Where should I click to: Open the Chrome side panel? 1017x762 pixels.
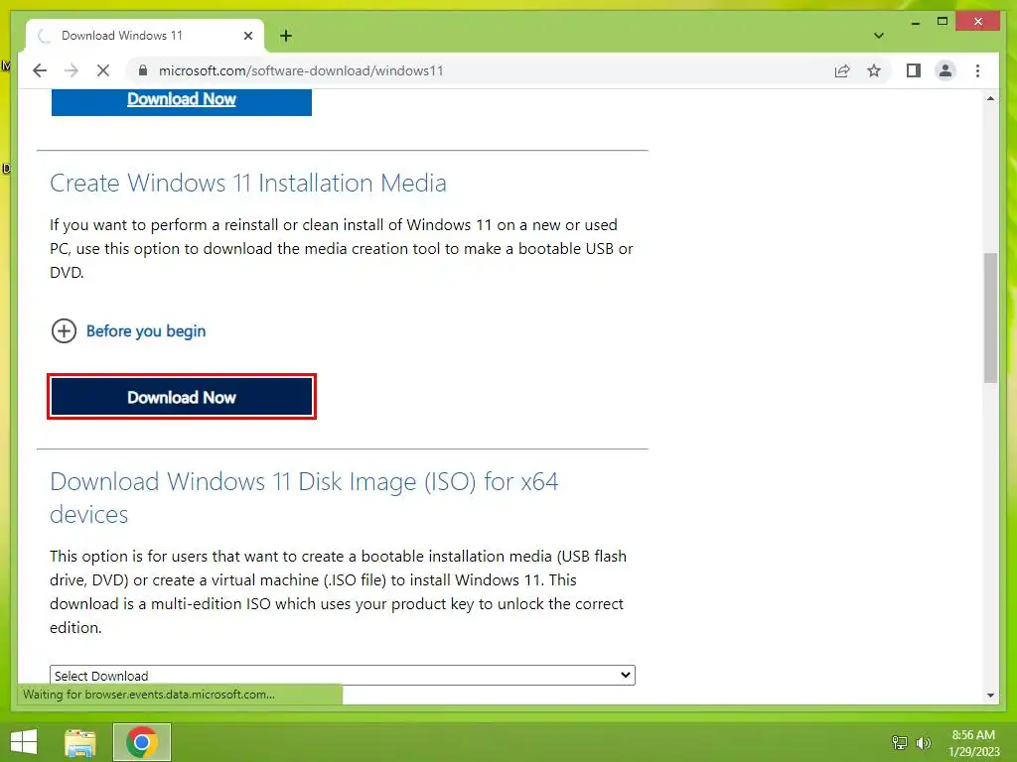coord(914,70)
